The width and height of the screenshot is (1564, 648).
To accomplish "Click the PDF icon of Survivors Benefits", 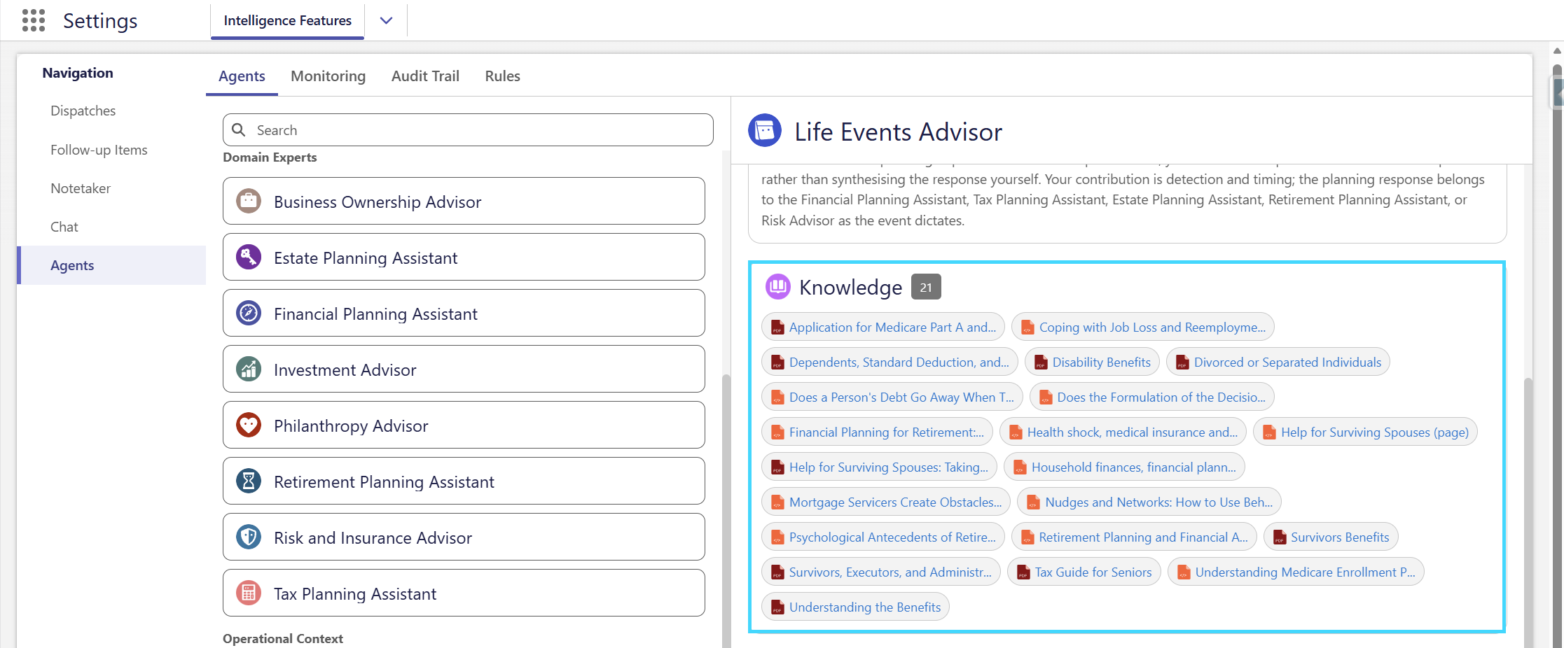I will tap(1280, 537).
